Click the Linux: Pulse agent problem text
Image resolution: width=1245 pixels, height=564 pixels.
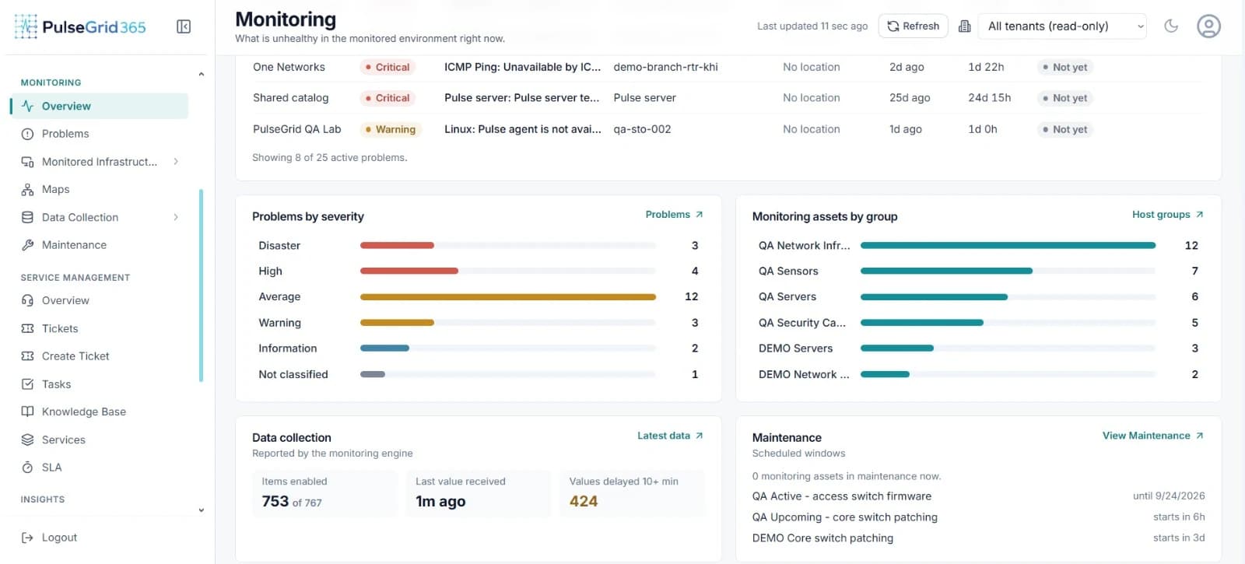[x=522, y=129]
